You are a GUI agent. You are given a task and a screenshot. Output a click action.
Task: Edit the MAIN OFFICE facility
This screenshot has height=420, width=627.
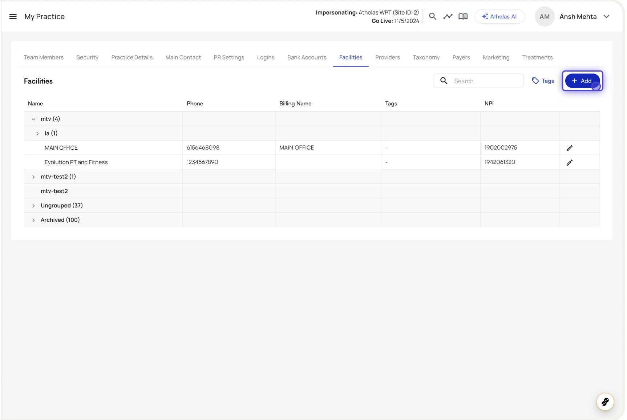point(569,148)
